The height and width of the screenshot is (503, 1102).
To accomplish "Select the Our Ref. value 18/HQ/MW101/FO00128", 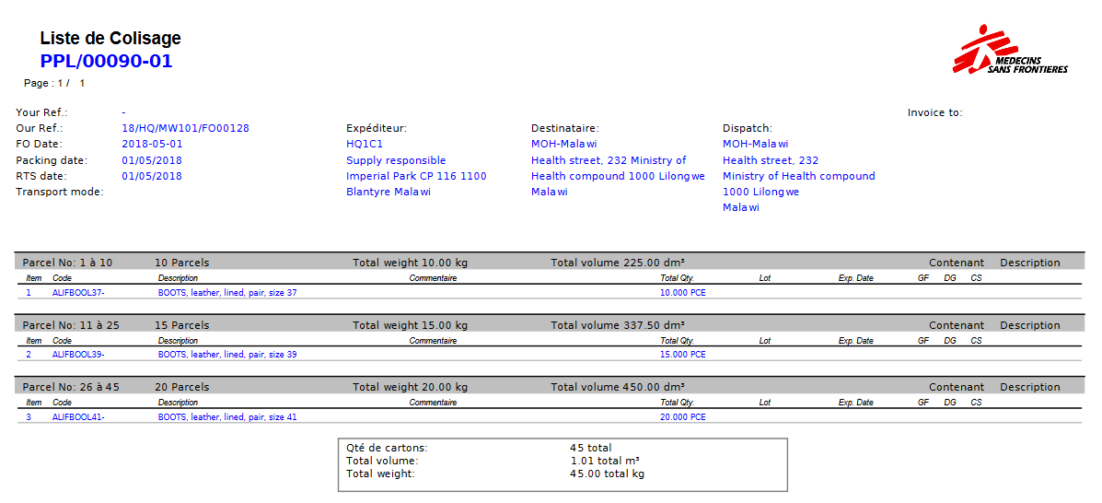I will [185, 129].
